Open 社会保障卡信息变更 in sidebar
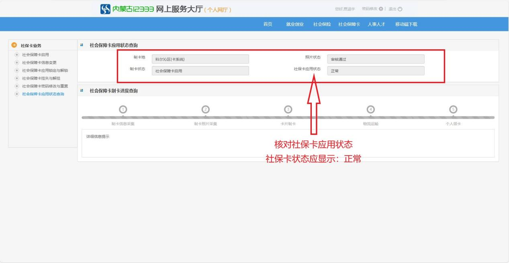 pyautogui.click(x=39, y=62)
